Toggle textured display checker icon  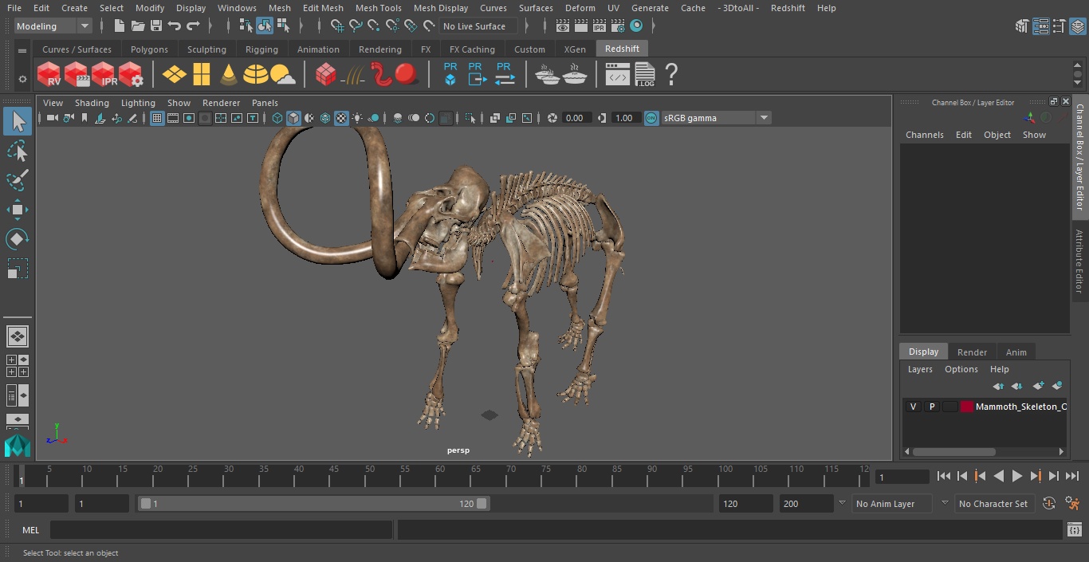point(341,118)
